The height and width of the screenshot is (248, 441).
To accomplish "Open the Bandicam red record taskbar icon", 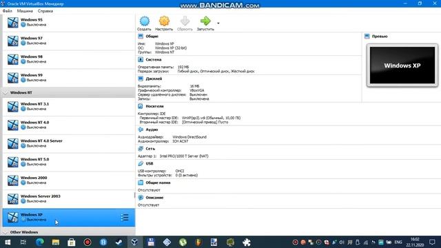I will tap(88, 242).
